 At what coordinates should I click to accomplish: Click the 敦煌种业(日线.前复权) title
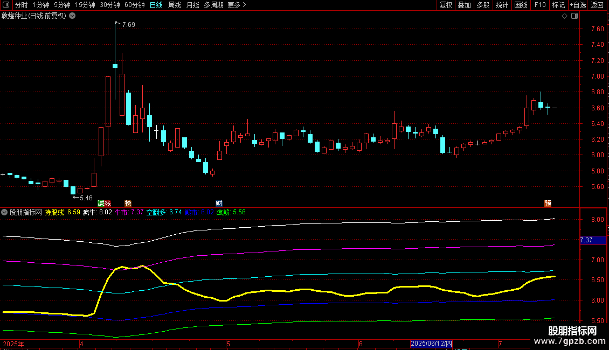tap(34, 16)
